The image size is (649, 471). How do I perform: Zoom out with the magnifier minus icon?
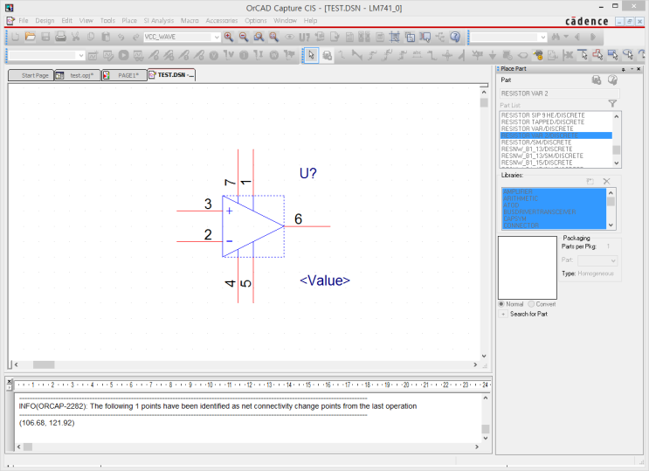244,37
